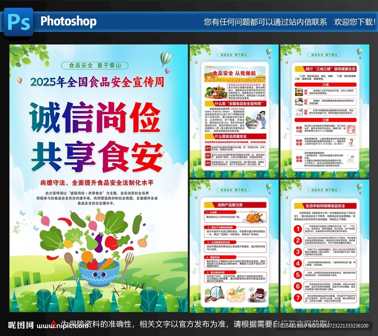
Task: Click the 2、看生产日期和保质期 item heading
Action: point(220,227)
